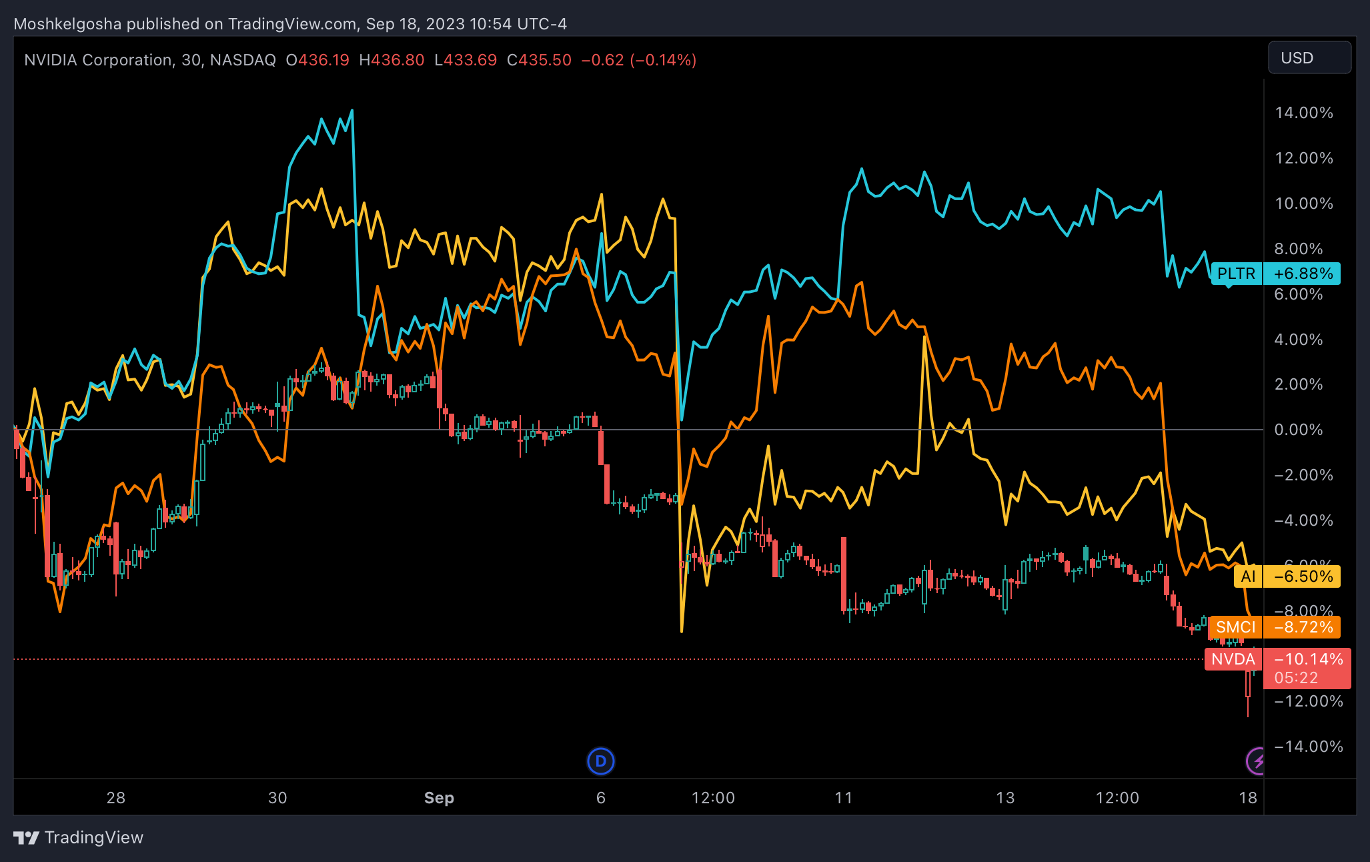Click the 05:22 bar countdown timer
Screen dimensions: 1370x862
[x=1296, y=679]
